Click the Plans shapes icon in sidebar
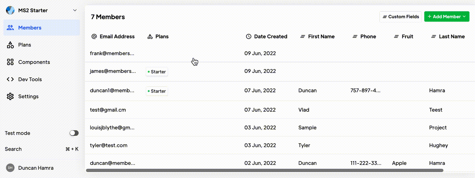The width and height of the screenshot is (475, 178). [x=10, y=45]
